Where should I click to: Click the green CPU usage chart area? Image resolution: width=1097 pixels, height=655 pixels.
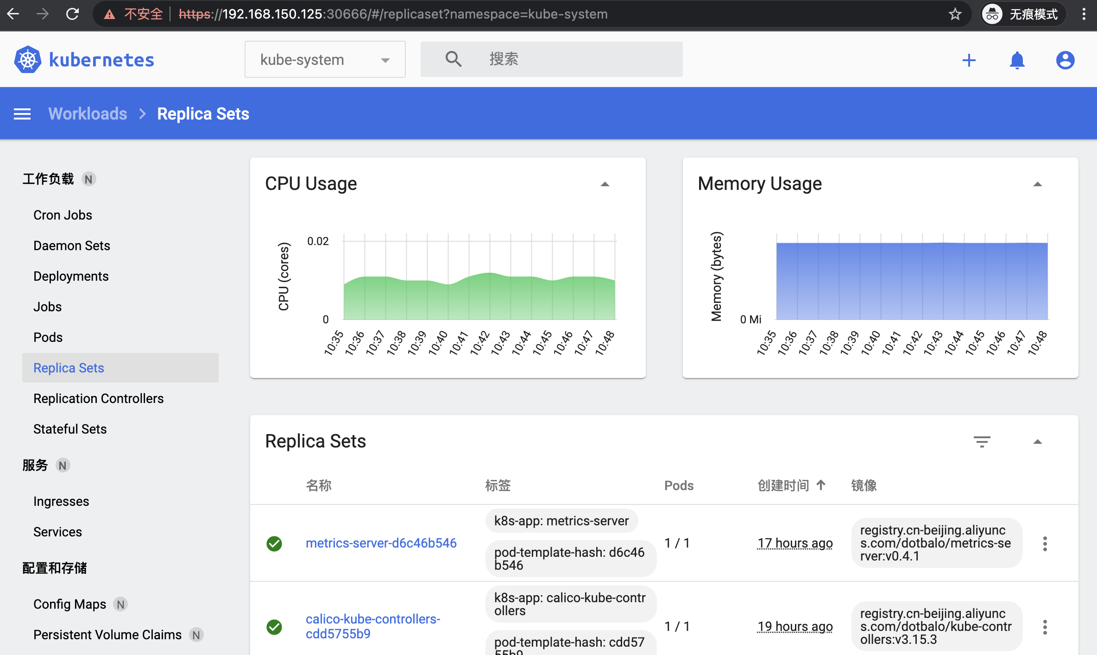(x=479, y=296)
